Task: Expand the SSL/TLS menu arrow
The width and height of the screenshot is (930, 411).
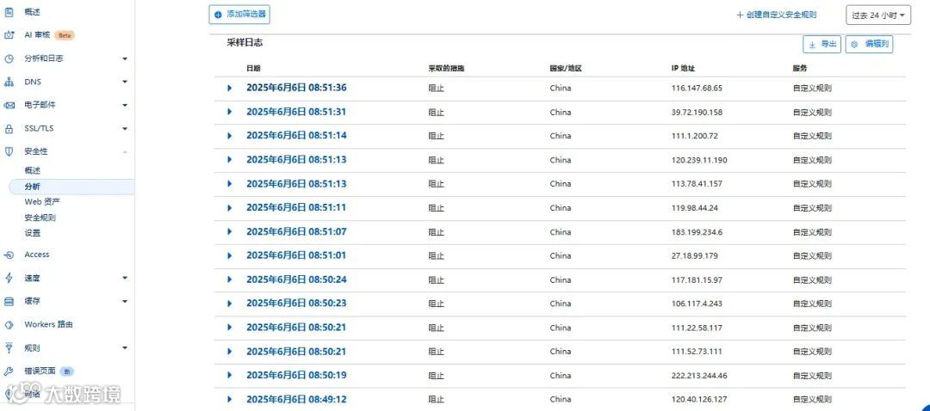Action: coord(125,128)
